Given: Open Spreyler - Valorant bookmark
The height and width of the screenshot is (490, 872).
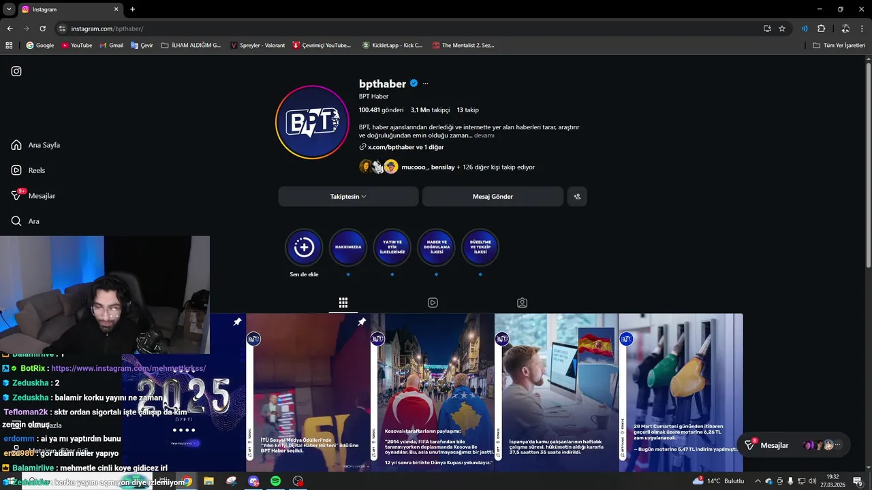Looking at the screenshot, I should coord(258,45).
